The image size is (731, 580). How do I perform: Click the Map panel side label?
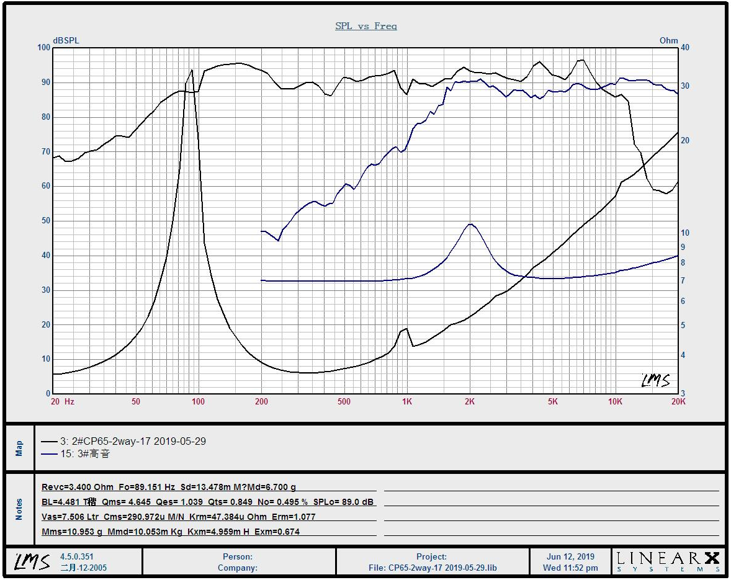coord(19,448)
